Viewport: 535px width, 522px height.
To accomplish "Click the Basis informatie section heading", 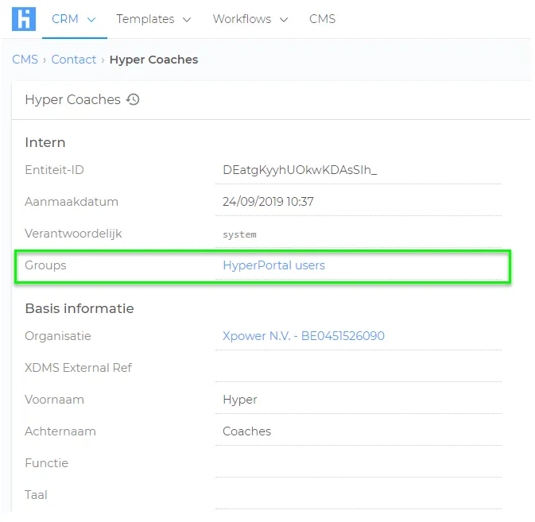I will [x=79, y=308].
